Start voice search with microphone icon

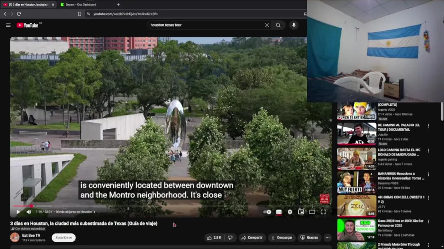tap(294, 25)
